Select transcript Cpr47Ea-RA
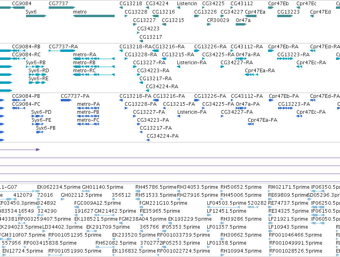This screenshot has width=340, height=257. (252, 75)
